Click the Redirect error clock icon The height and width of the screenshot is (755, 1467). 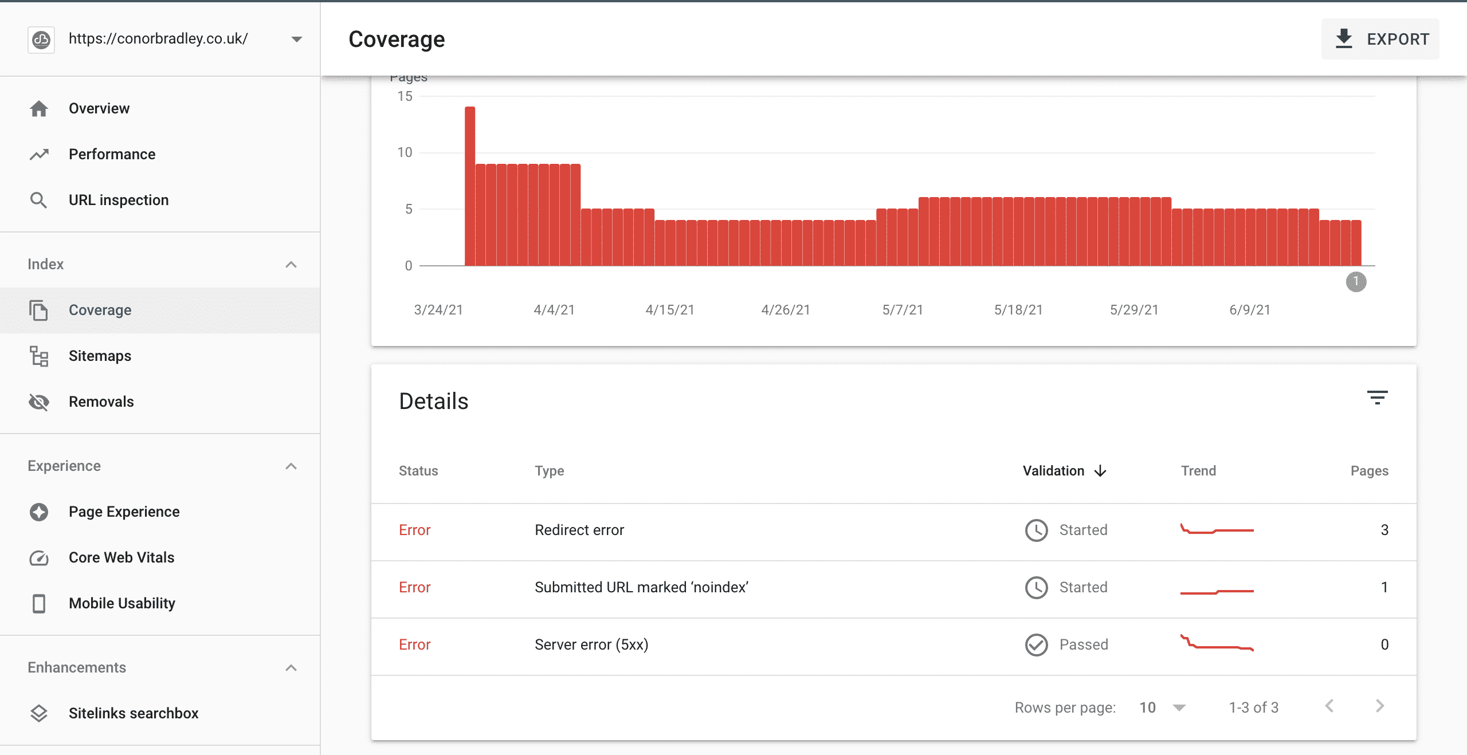coord(1036,530)
